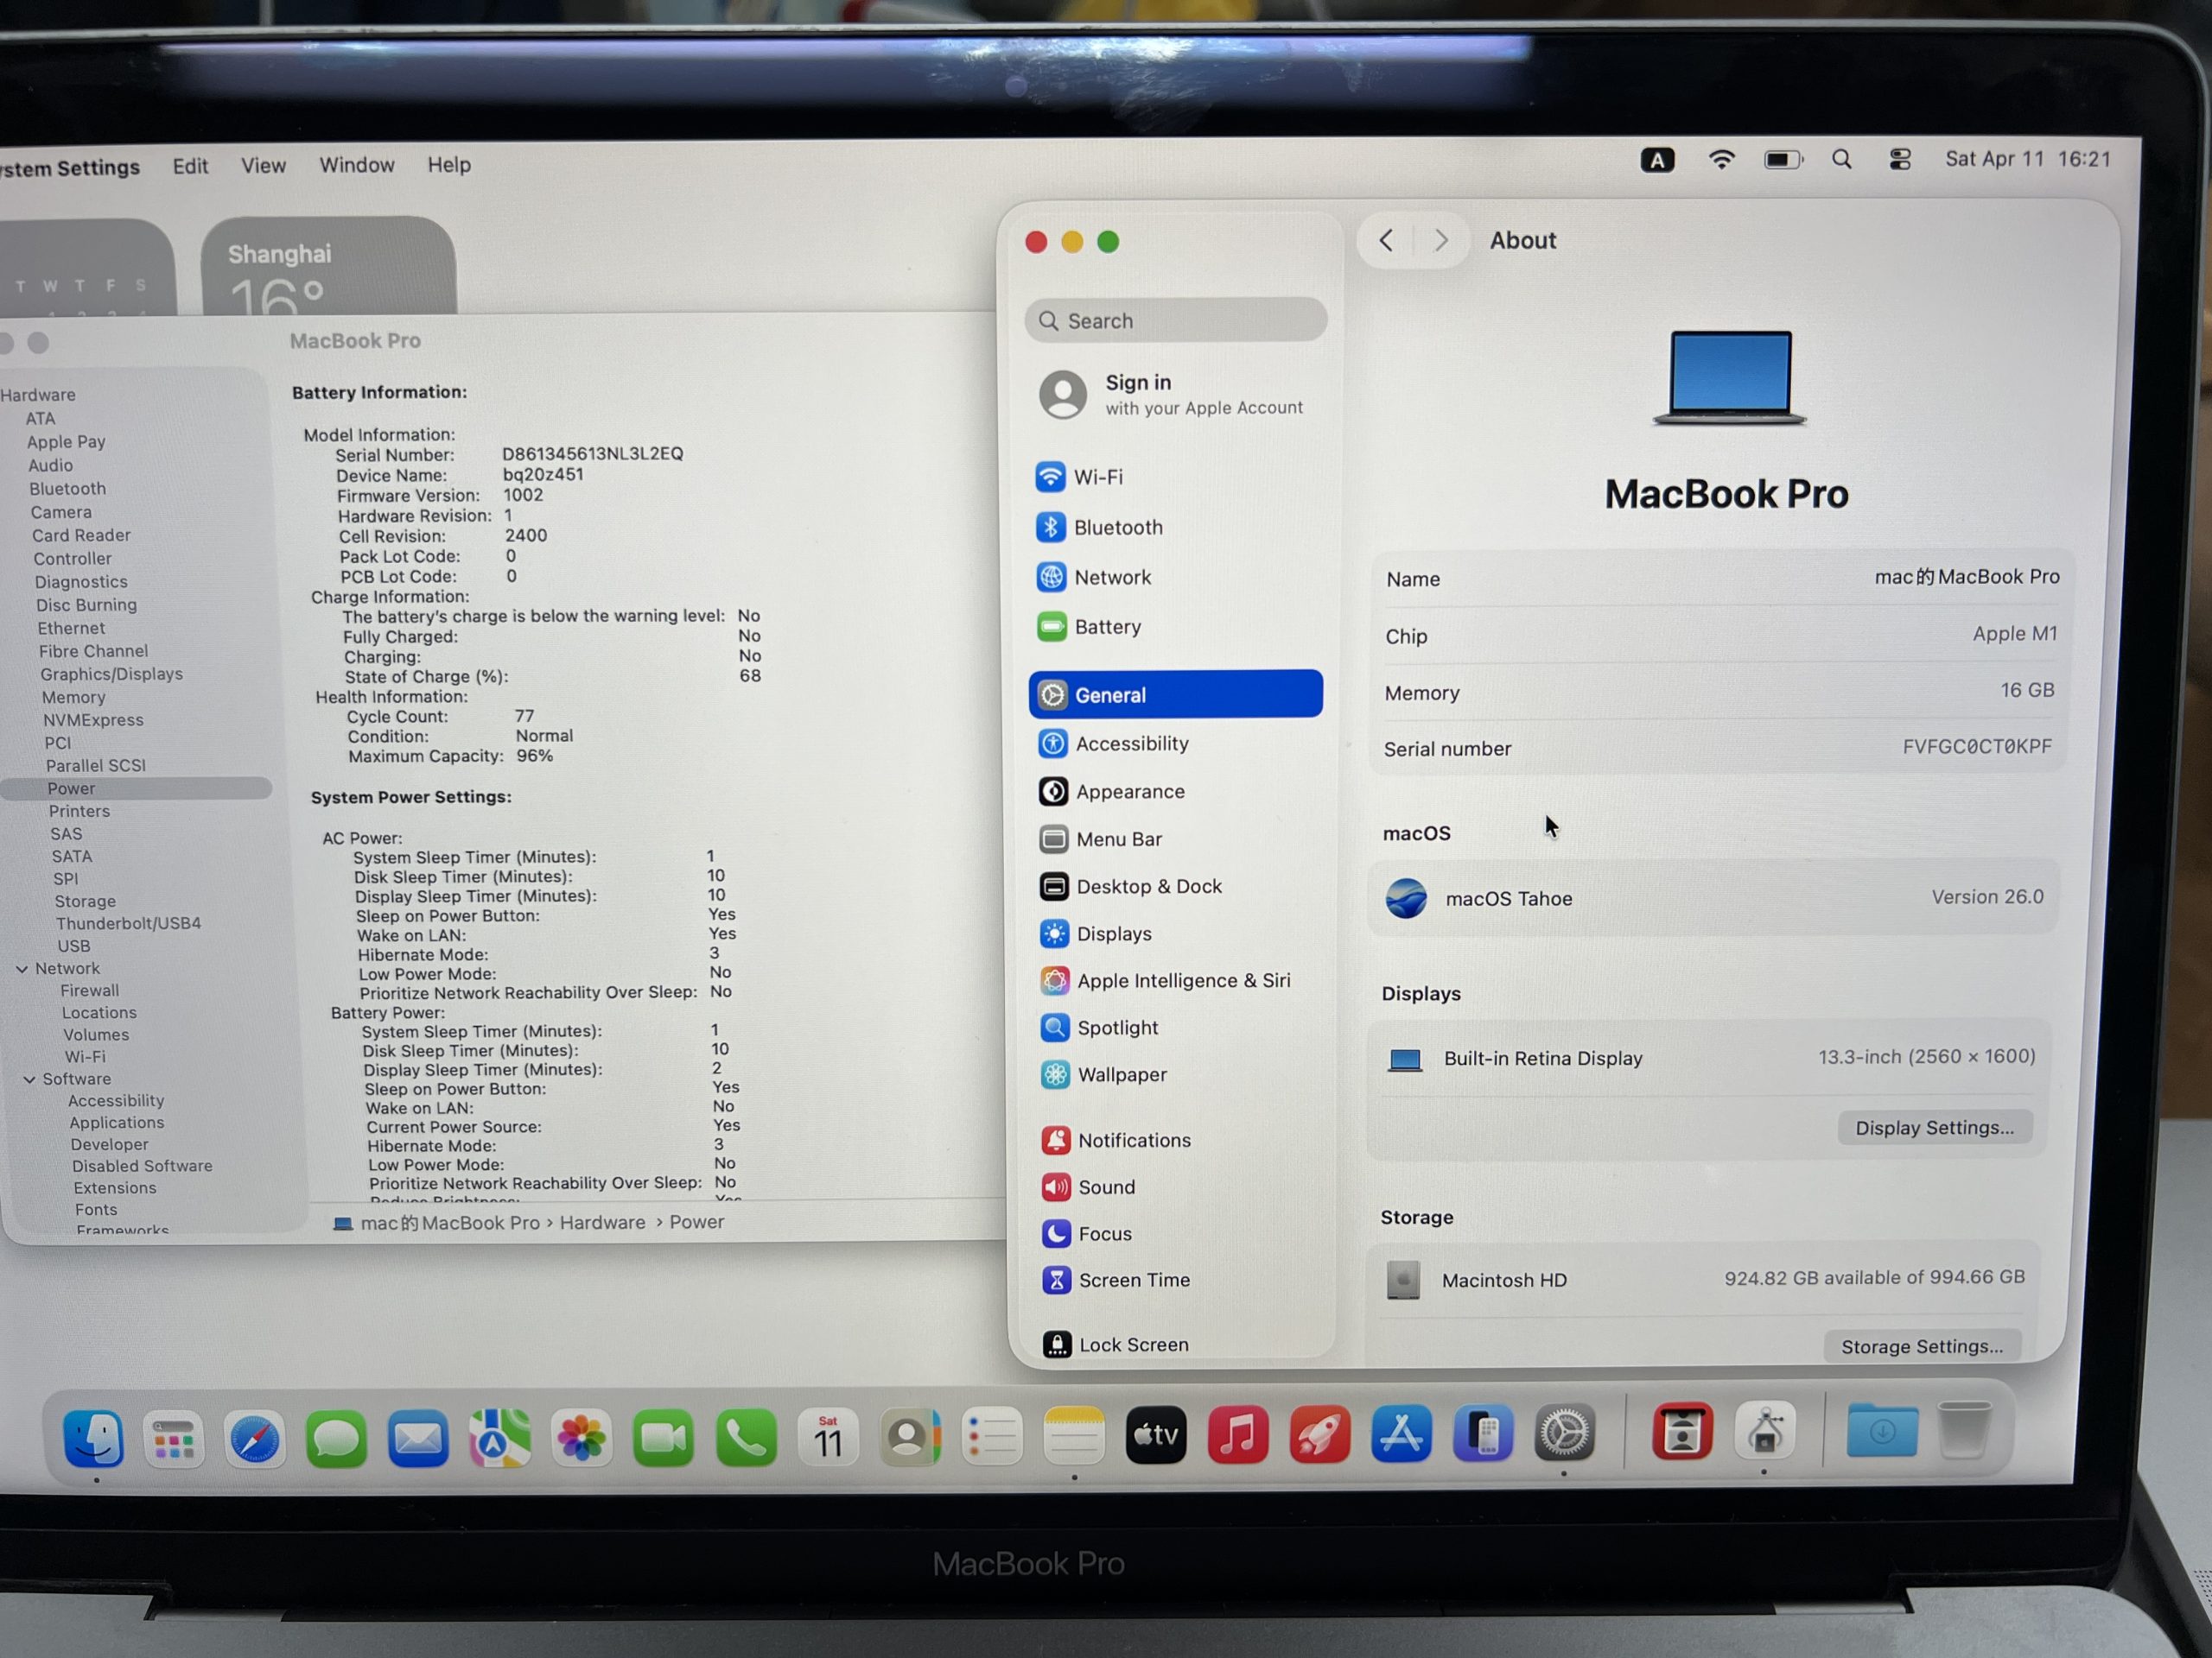The height and width of the screenshot is (1658, 2212).
Task: Open Wallpaper settings
Action: tap(1121, 1075)
